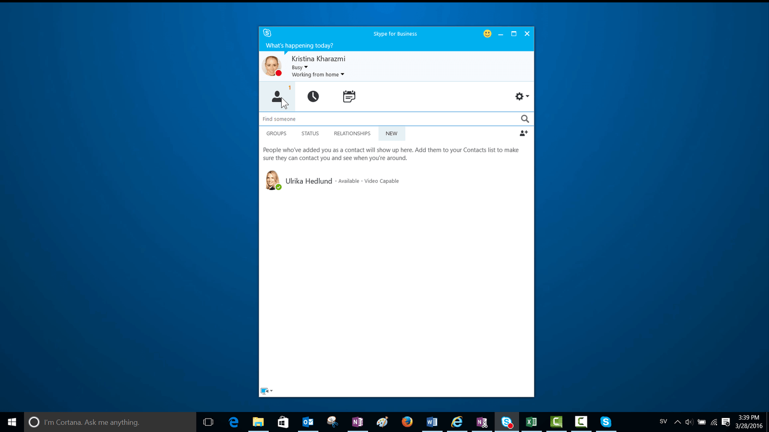Switch to the GROUPS tab

[x=276, y=133]
